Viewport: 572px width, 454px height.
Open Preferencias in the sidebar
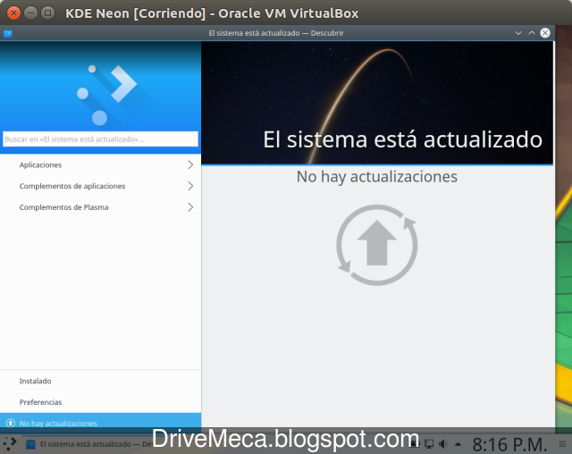tap(100, 402)
